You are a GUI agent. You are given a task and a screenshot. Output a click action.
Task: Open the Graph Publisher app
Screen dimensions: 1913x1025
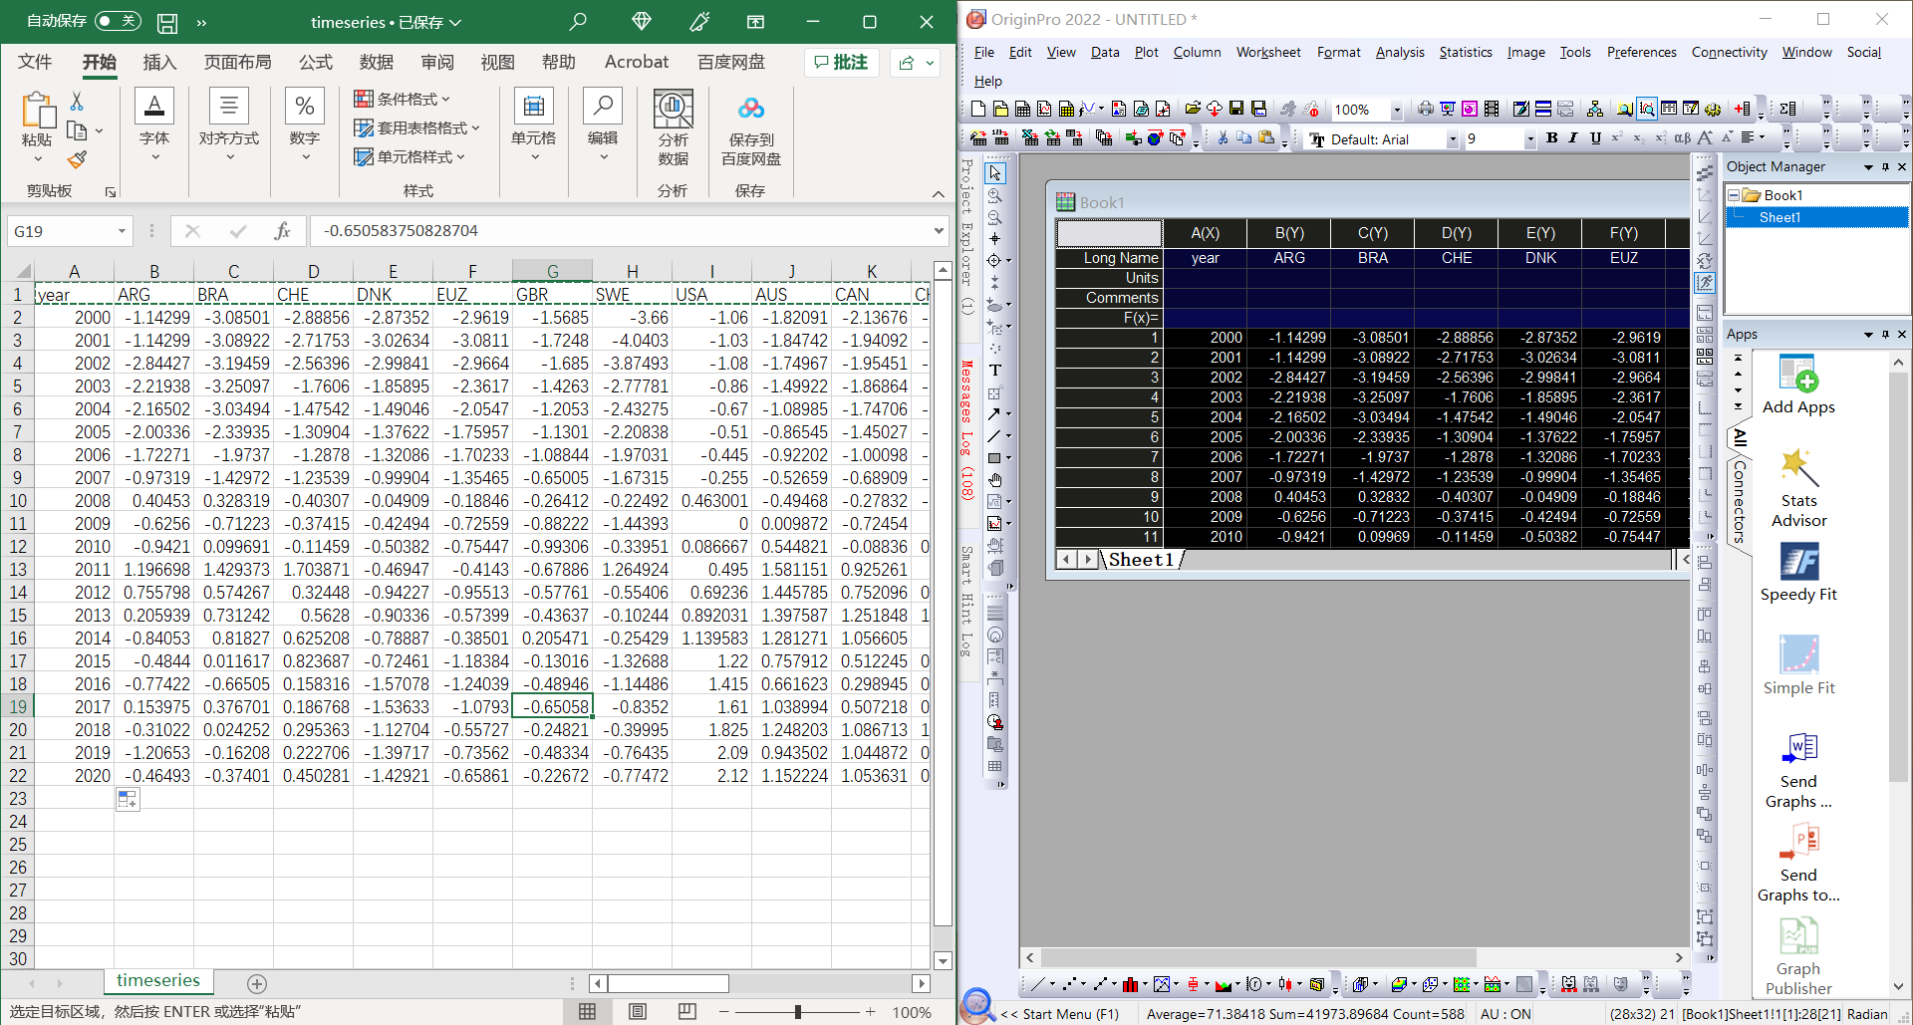[1798, 936]
